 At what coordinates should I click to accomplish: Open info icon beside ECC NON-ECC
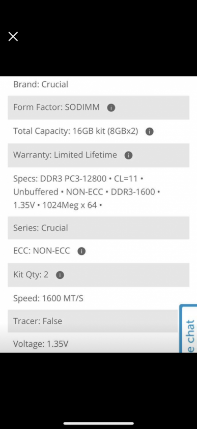coord(81,251)
